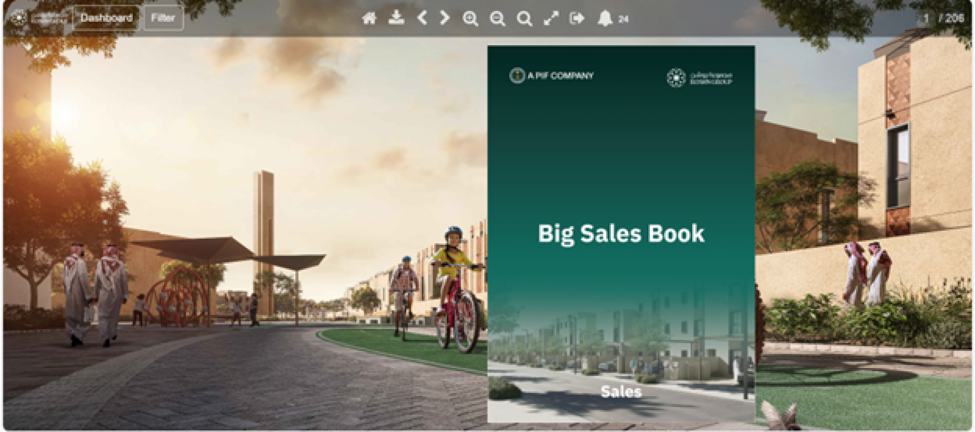975x432 pixels.
Task: Click the home icon in the toolbar
Action: (369, 19)
